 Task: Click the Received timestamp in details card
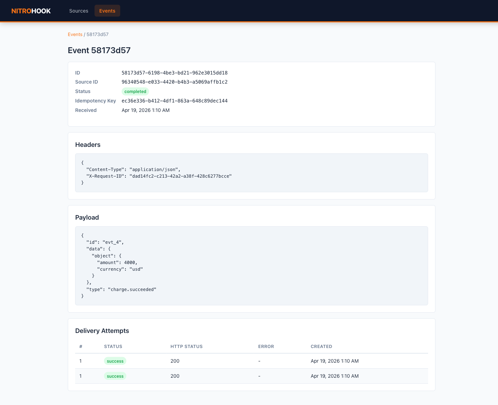point(145,110)
